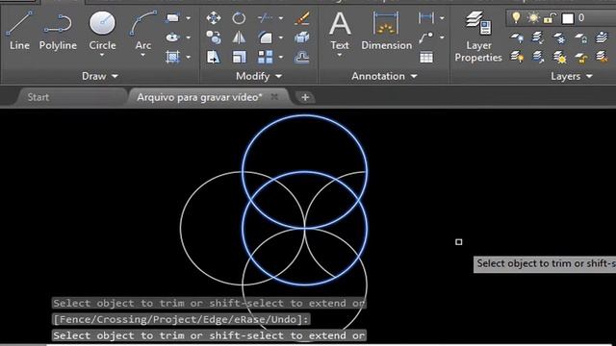Screen dimensions: 616x346
Task: Open the white layer 0 color swatch
Action: tap(568, 18)
